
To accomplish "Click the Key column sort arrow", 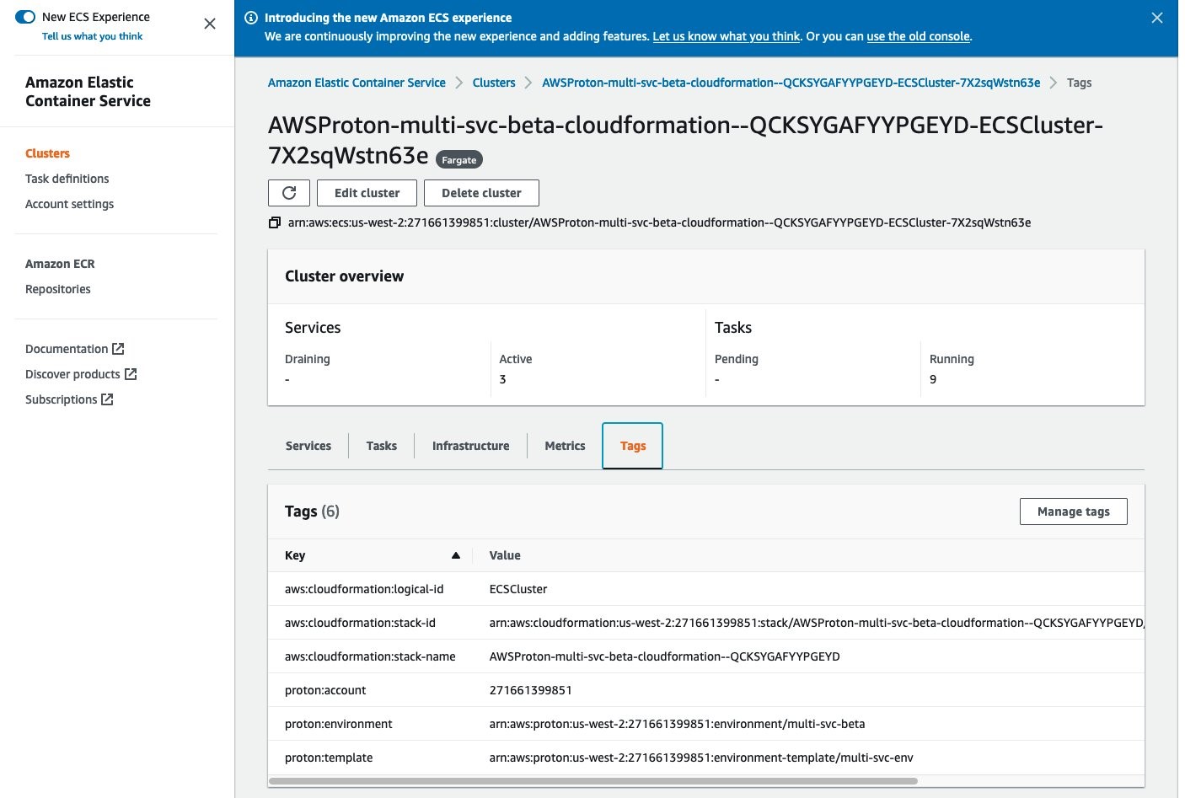I will (456, 555).
